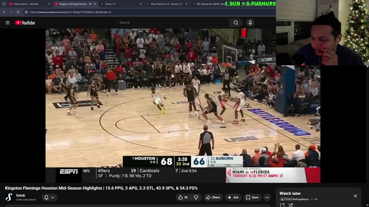Open the YouTube hamburger guide menu
The image size is (369, 207).
click(7, 23)
